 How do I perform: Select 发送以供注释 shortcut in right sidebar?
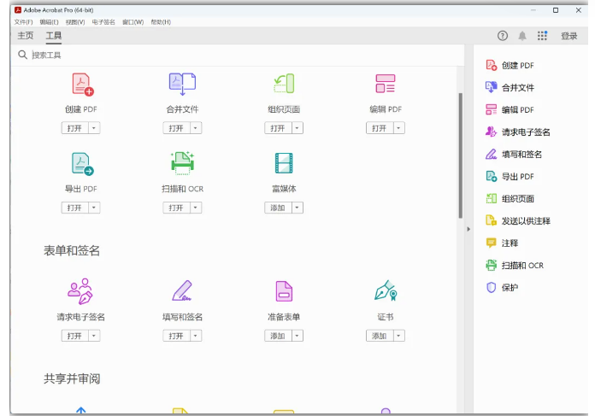click(518, 220)
